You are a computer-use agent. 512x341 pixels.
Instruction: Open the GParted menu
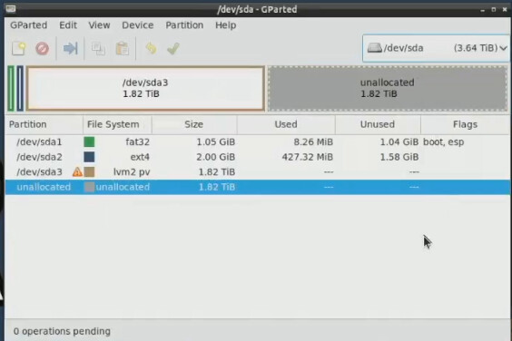29,25
